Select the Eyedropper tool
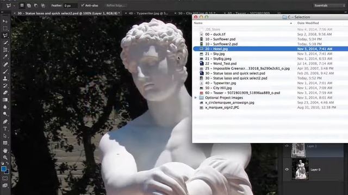348x195 pixels. click(5, 57)
